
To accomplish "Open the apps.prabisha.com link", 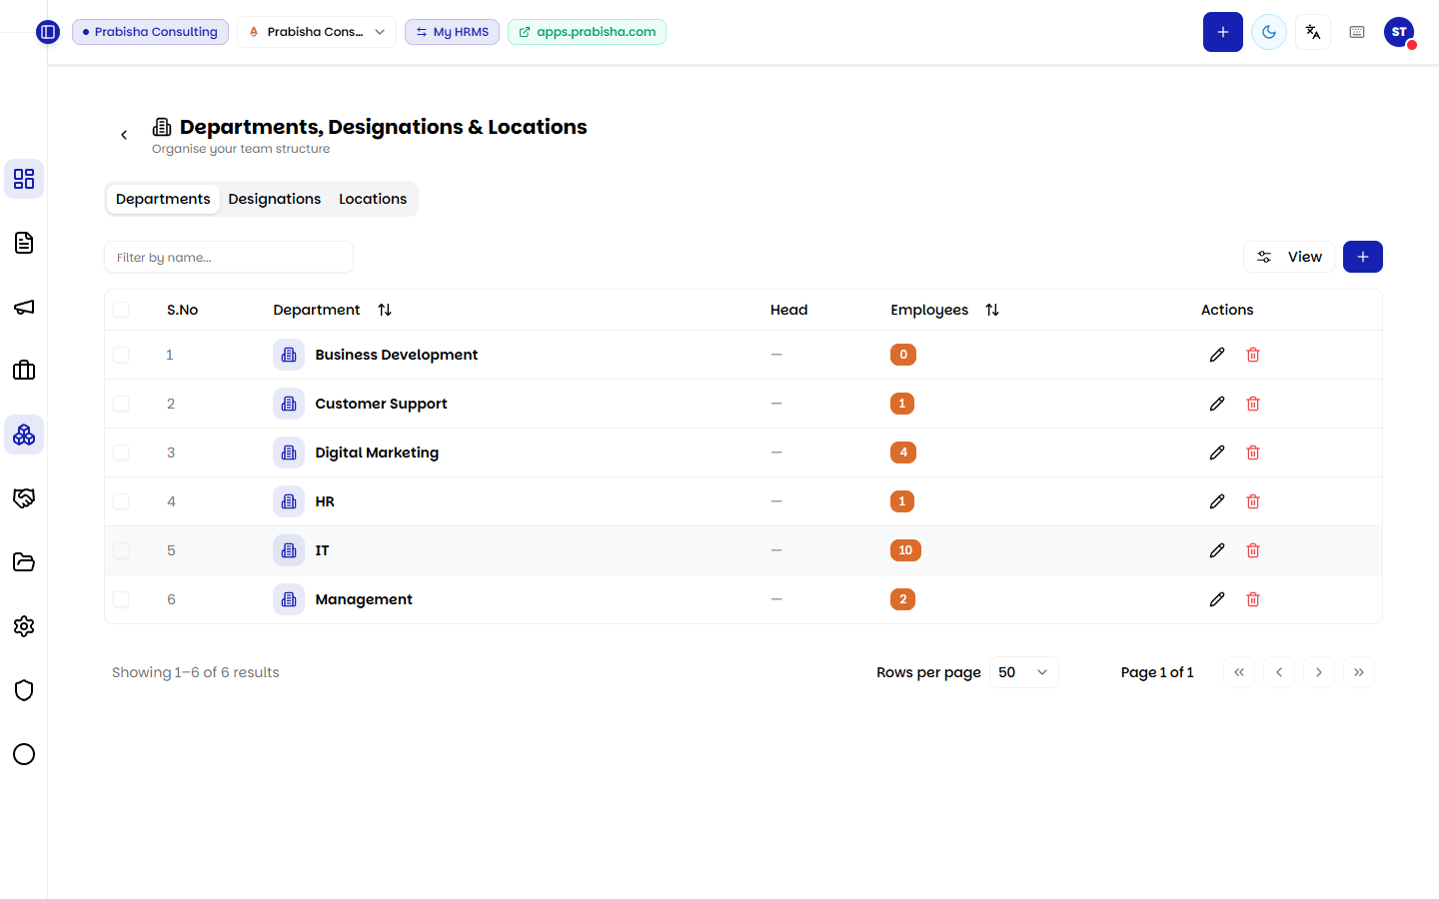I will (587, 32).
